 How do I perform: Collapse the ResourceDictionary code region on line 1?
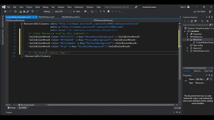21,24
